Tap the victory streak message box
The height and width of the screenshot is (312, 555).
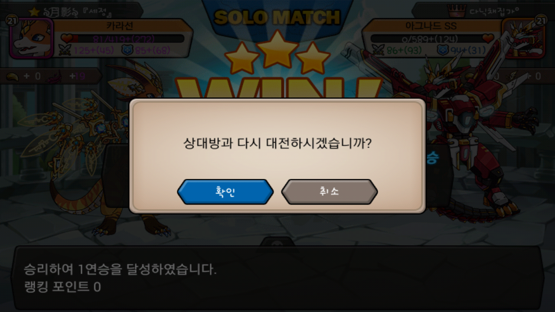[x=277, y=277]
